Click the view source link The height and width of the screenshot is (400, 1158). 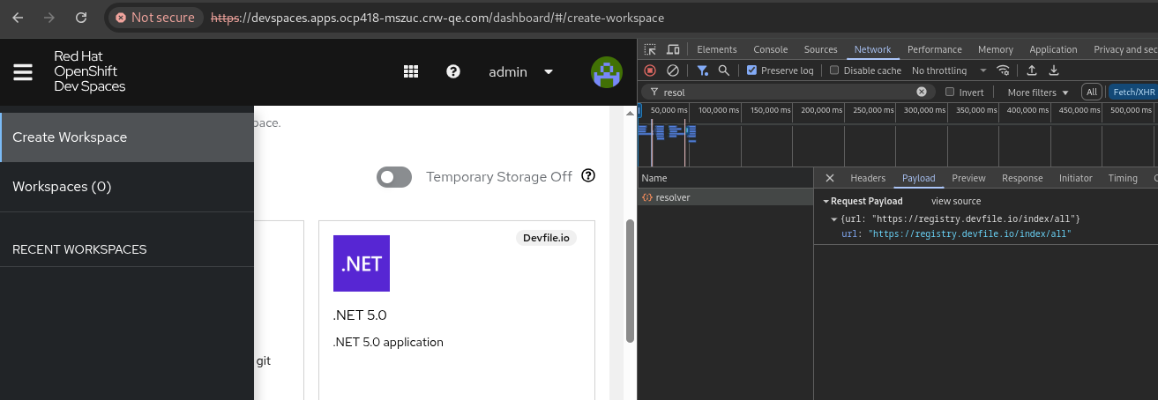pyautogui.click(x=955, y=201)
